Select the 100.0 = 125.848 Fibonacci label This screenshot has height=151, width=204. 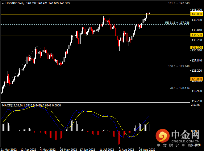[179, 66]
